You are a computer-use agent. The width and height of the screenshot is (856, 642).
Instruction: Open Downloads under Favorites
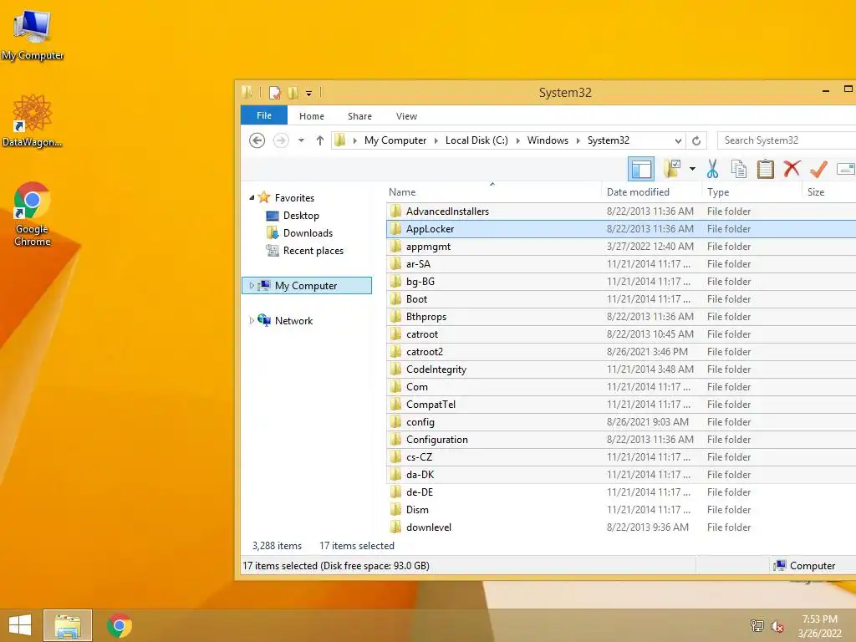[x=308, y=233]
